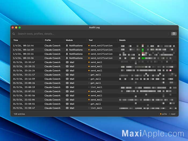Click bell icon in the 00:16:39 row
188x141 pixels.
click(x=67, y=50)
